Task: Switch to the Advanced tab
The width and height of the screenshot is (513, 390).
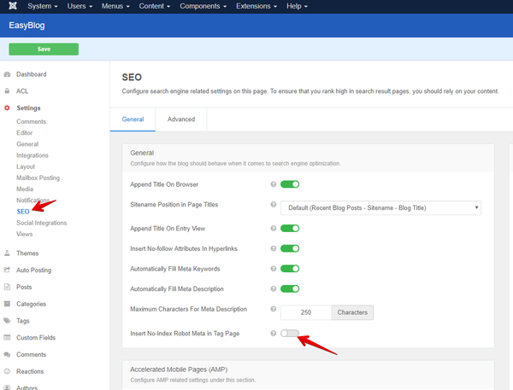Action: 181,119
